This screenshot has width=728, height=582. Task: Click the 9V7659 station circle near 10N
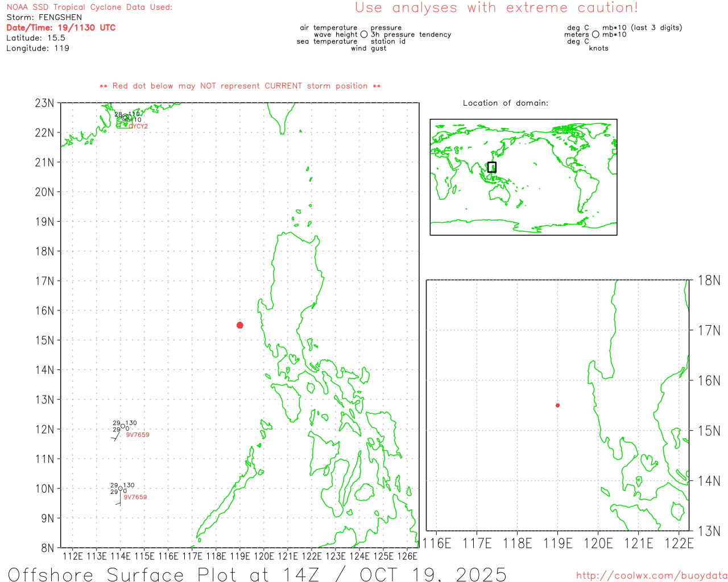121,488
